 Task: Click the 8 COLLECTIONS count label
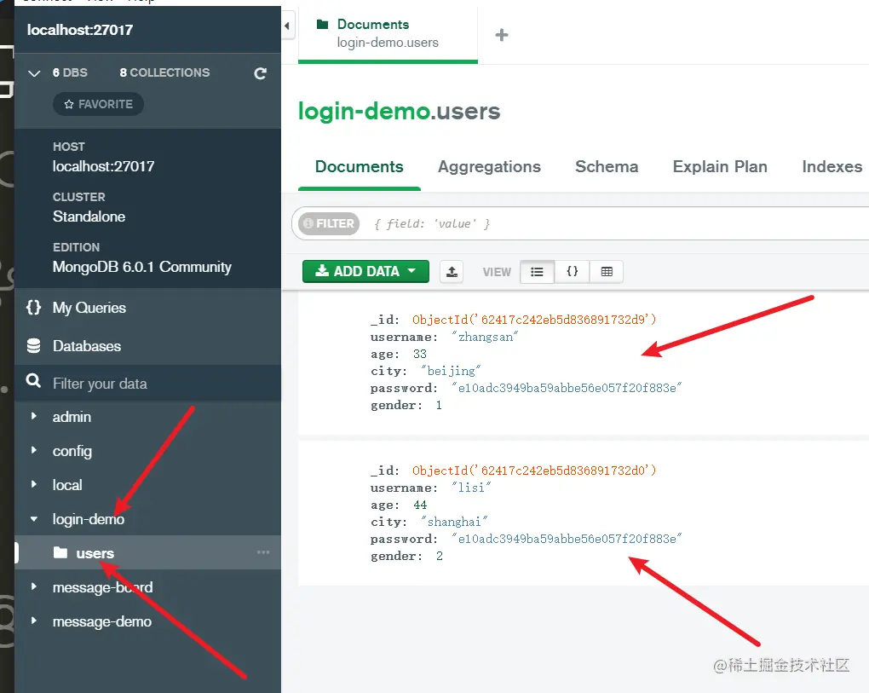click(164, 72)
